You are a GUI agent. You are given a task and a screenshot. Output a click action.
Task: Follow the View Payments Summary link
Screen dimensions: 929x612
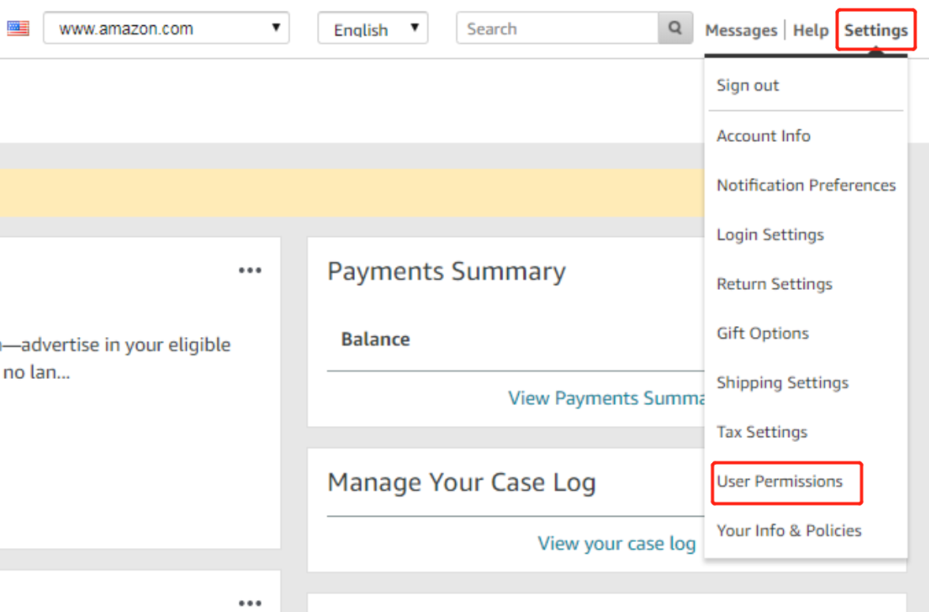click(606, 399)
